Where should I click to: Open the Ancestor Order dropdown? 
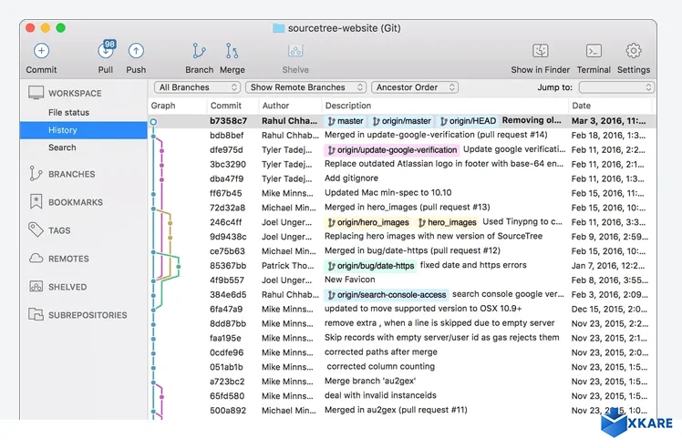[x=415, y=87]
